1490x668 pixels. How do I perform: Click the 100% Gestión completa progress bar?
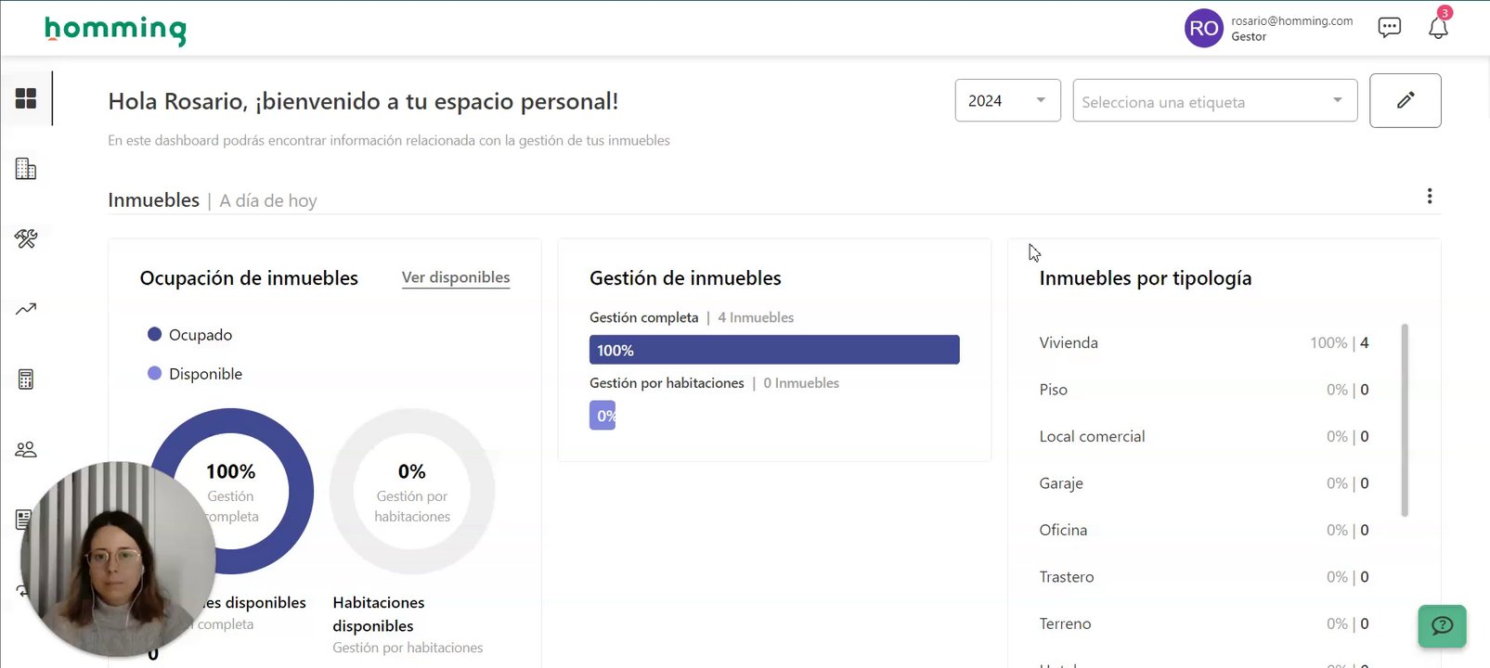(x=773, y=350)
